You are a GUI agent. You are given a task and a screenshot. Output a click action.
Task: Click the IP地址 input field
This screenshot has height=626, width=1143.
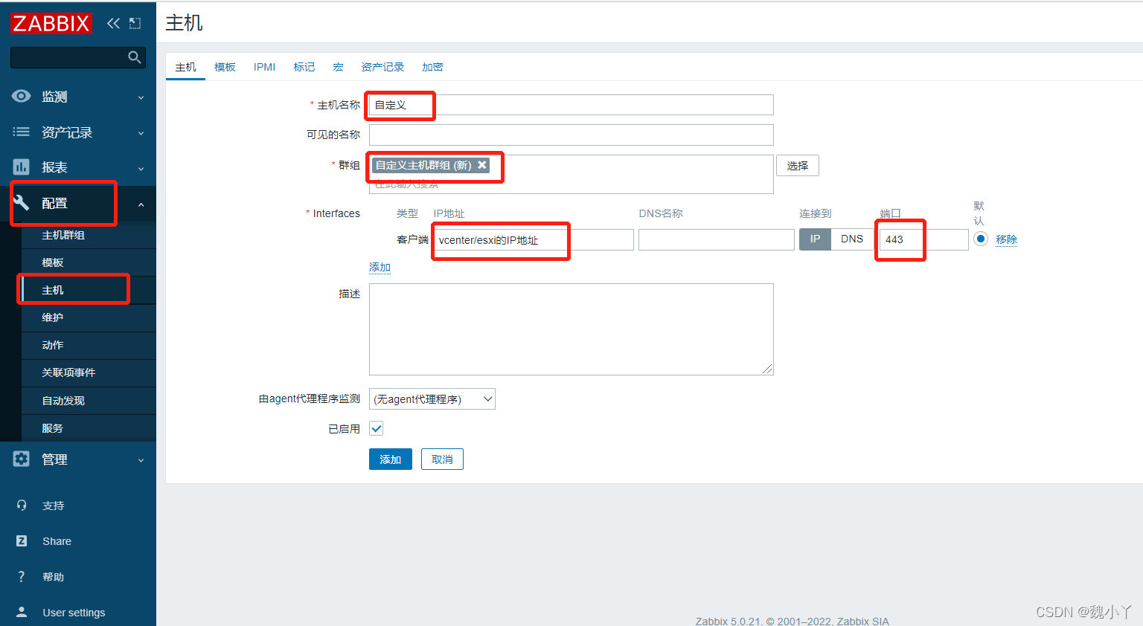coord(534,239)
